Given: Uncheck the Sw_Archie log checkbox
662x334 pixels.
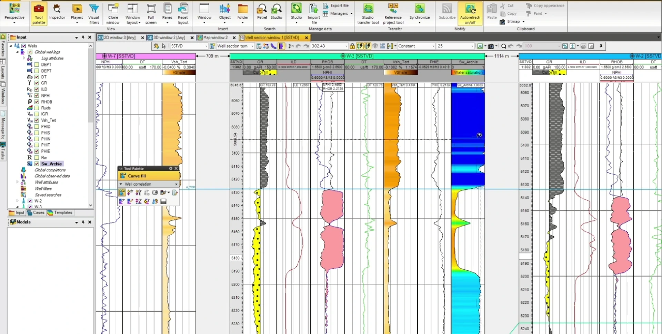Looking at the screenshot, I should pyautogui.click(x=37, y=164).
